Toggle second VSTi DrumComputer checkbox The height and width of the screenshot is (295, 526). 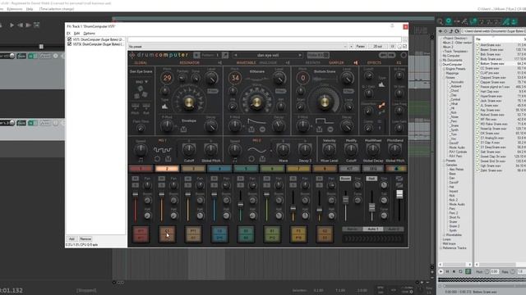click(x=69, y=44)
